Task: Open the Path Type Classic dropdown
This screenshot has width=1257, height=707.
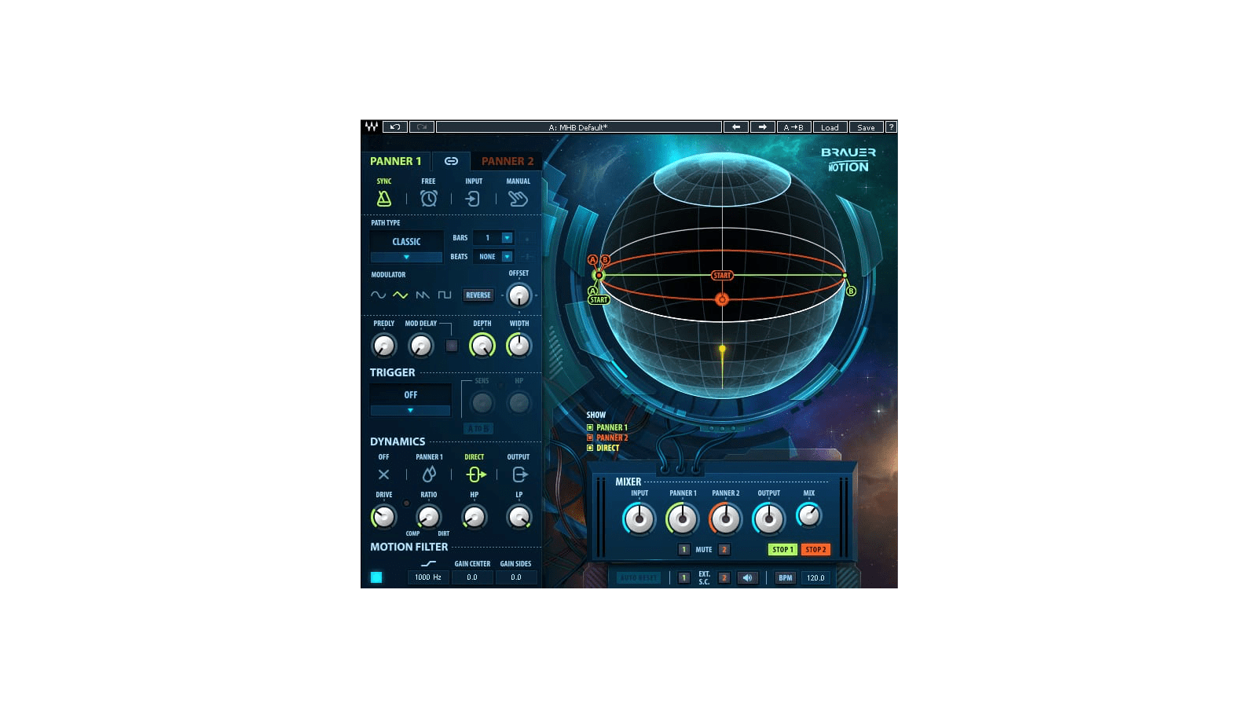Action: pyautogui.click(x=406, y=247)
